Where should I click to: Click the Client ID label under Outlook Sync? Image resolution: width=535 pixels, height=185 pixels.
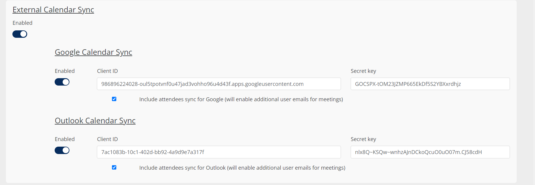click(x=107, y=139)
